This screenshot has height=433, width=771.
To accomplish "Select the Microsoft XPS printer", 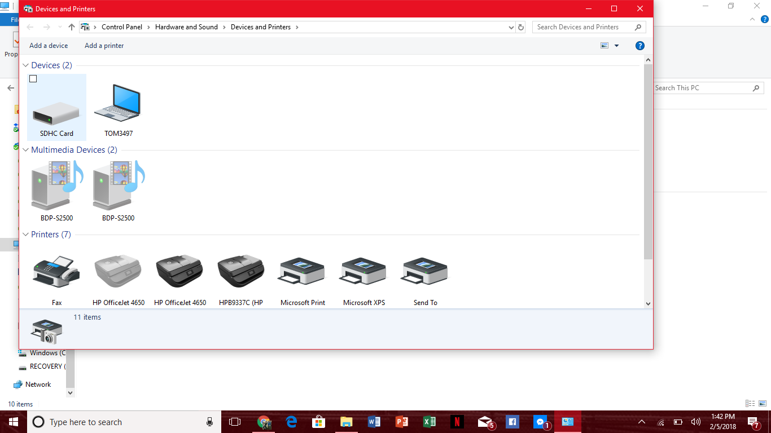I will coord(364,272).
